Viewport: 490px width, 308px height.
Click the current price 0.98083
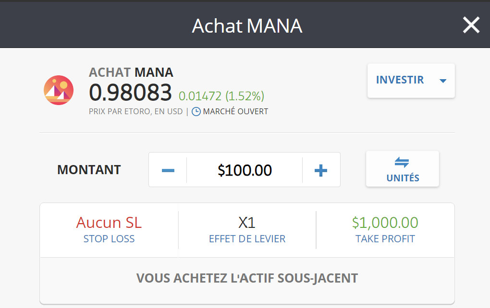point(130,92)
